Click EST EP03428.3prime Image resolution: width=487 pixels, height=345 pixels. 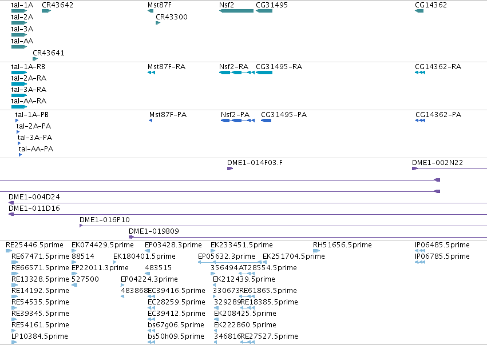(x=173, y=245)
